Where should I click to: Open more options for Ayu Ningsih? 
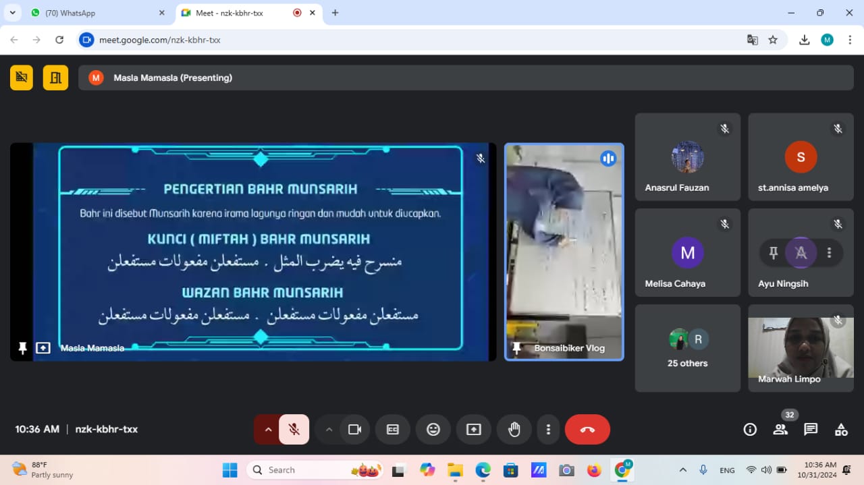point(829,252)
